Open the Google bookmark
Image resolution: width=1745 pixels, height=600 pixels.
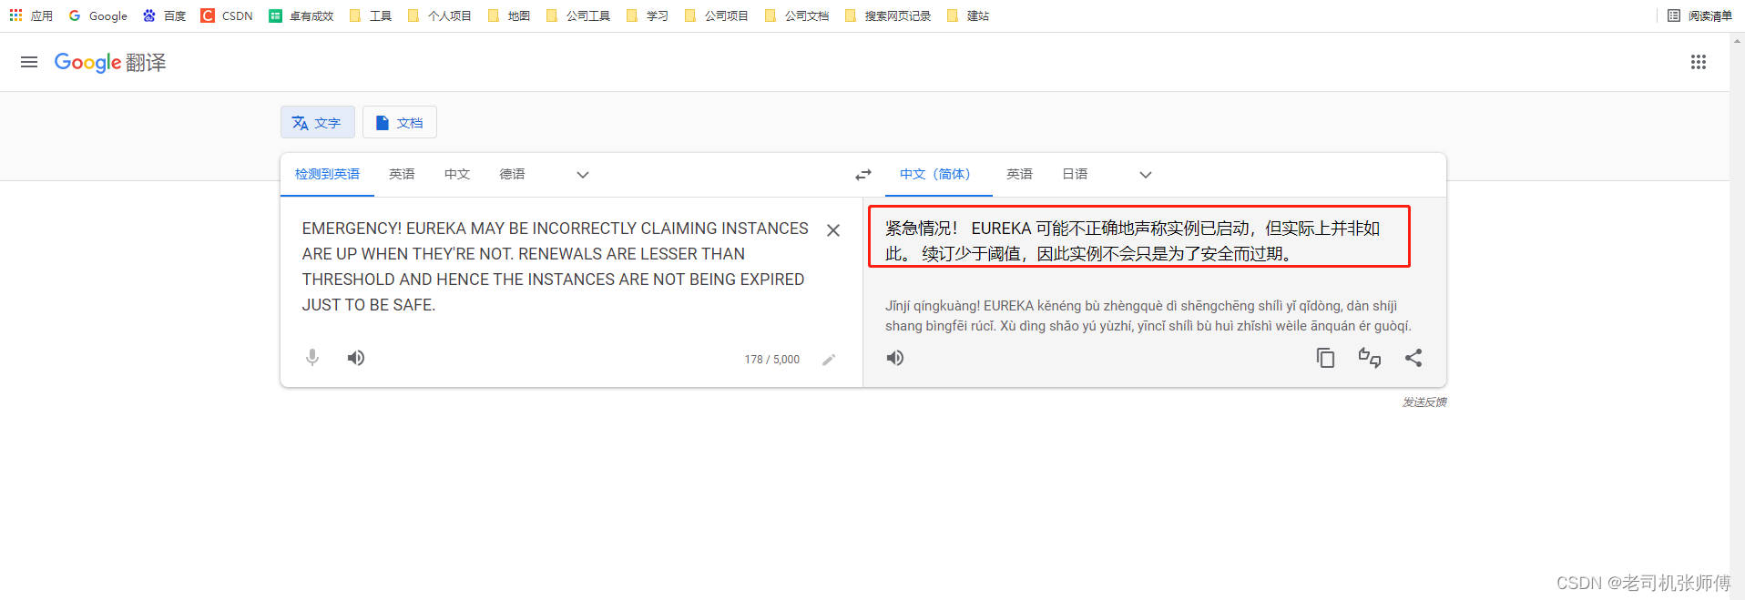pyautogui.click(x=97, y=15)
